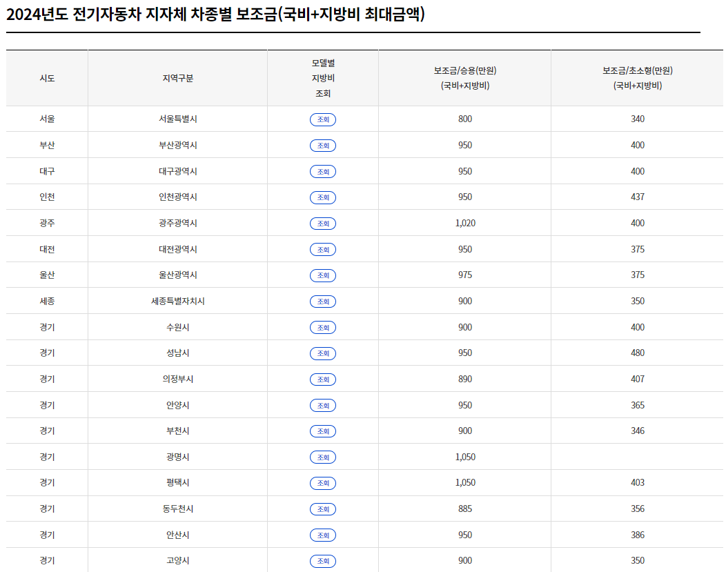The height and width of the screenshot is (572, 726).
Task: Click 조회 for 평택시
Action: click(x=322, y=483)
